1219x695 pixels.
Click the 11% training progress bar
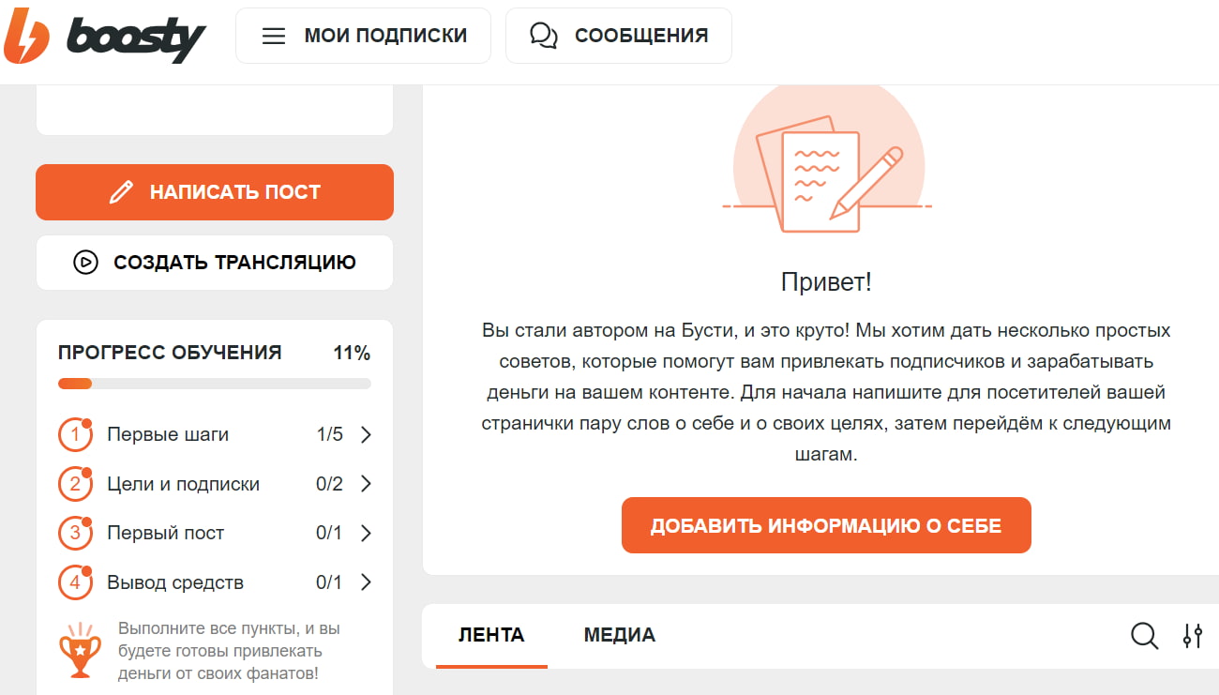(214, 383)
